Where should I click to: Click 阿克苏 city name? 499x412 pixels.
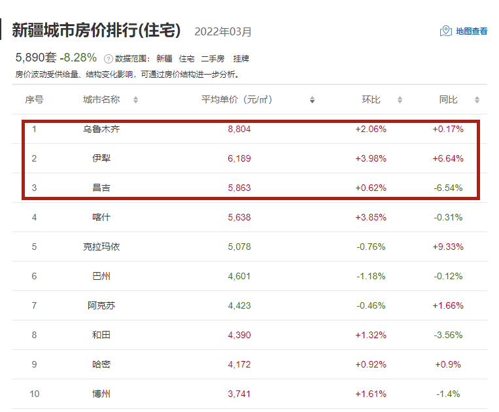point(101,305)
